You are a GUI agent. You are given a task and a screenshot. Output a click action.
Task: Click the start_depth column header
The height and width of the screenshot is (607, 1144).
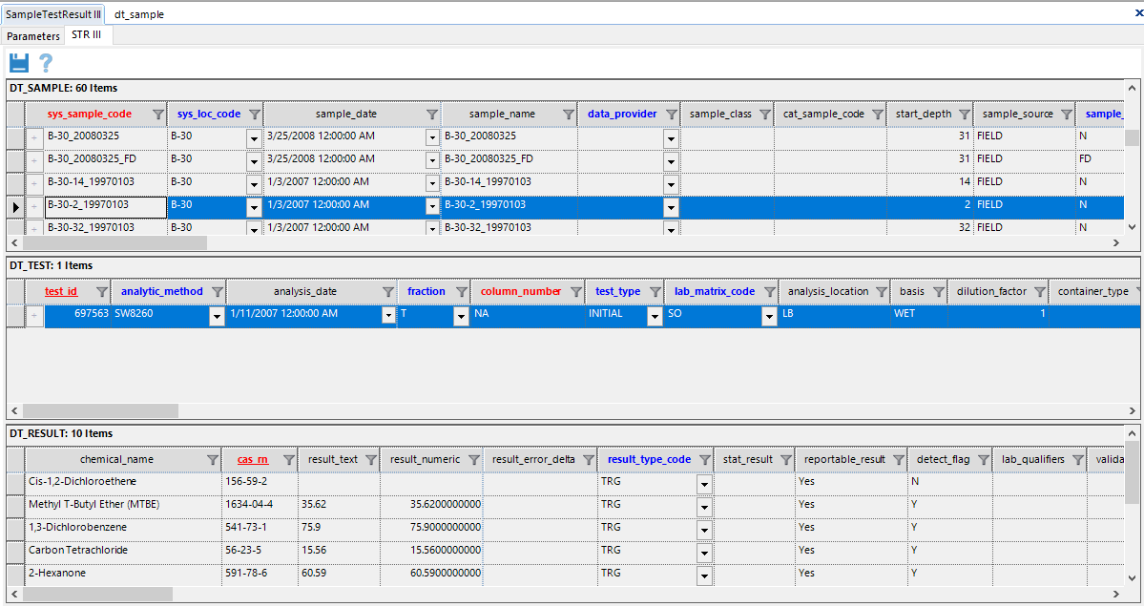click(923, 114)
